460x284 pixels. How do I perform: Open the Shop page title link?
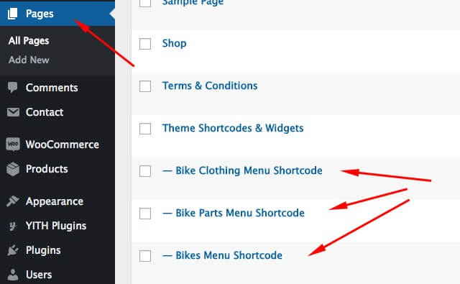174,43
